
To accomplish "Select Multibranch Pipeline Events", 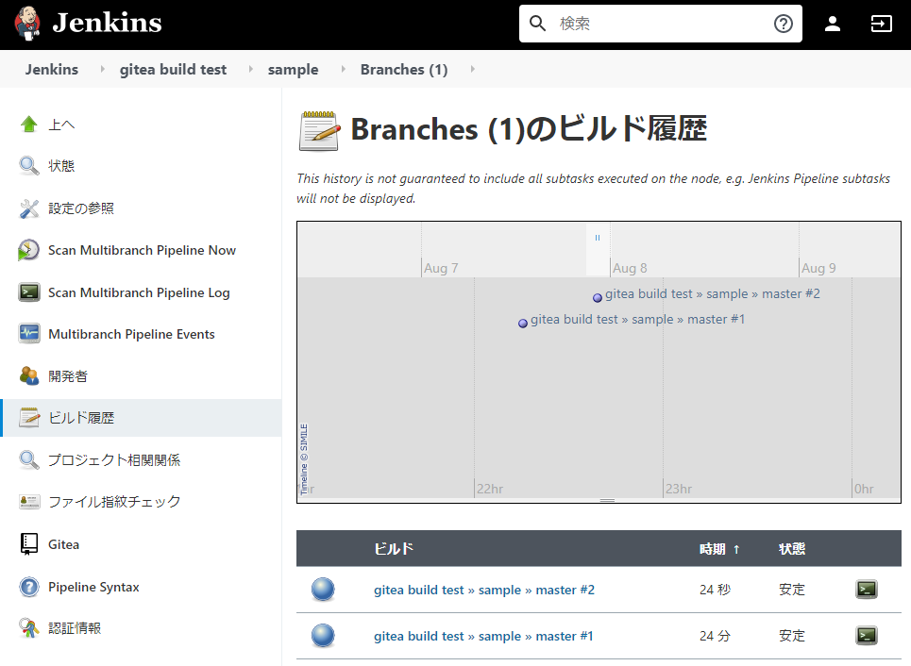I will point(131,334).
